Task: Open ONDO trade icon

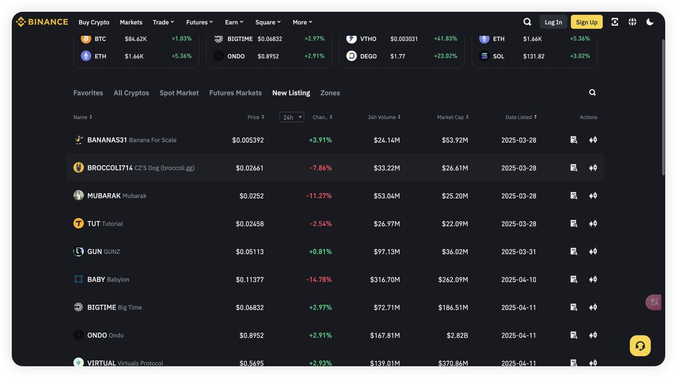Action: click(x=593, y=335)
